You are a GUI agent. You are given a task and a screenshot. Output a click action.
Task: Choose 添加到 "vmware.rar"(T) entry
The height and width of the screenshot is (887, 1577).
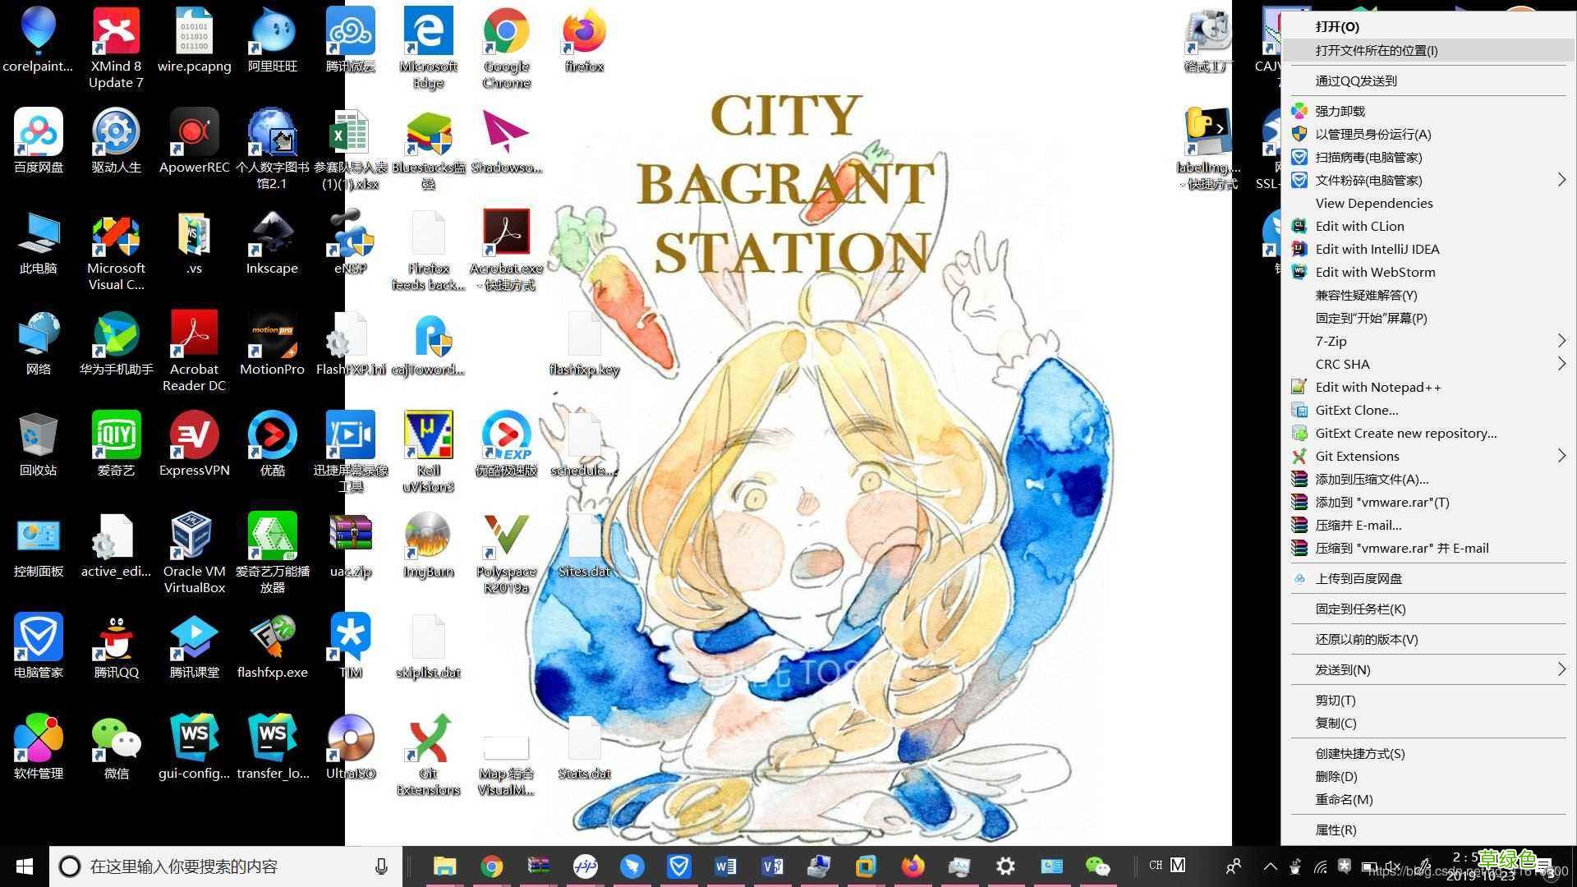(1428, 502)
